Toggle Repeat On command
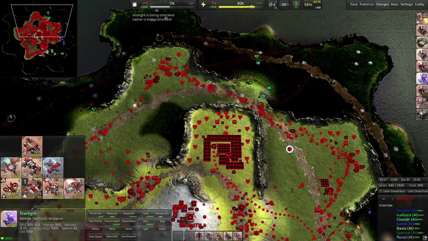Screen dimensions: 428x241 129,214
